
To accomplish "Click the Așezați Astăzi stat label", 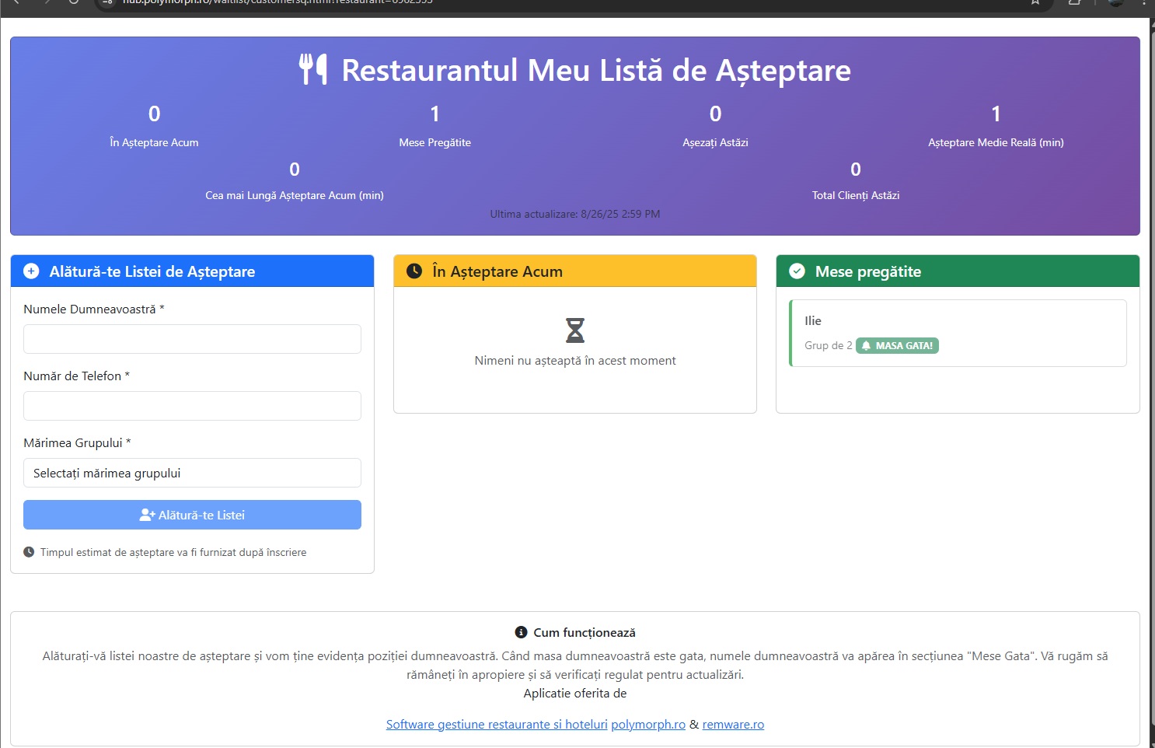I will coord(715,142).
